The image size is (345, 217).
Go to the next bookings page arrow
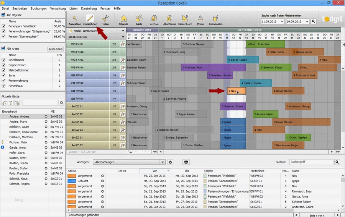point(337,215)
